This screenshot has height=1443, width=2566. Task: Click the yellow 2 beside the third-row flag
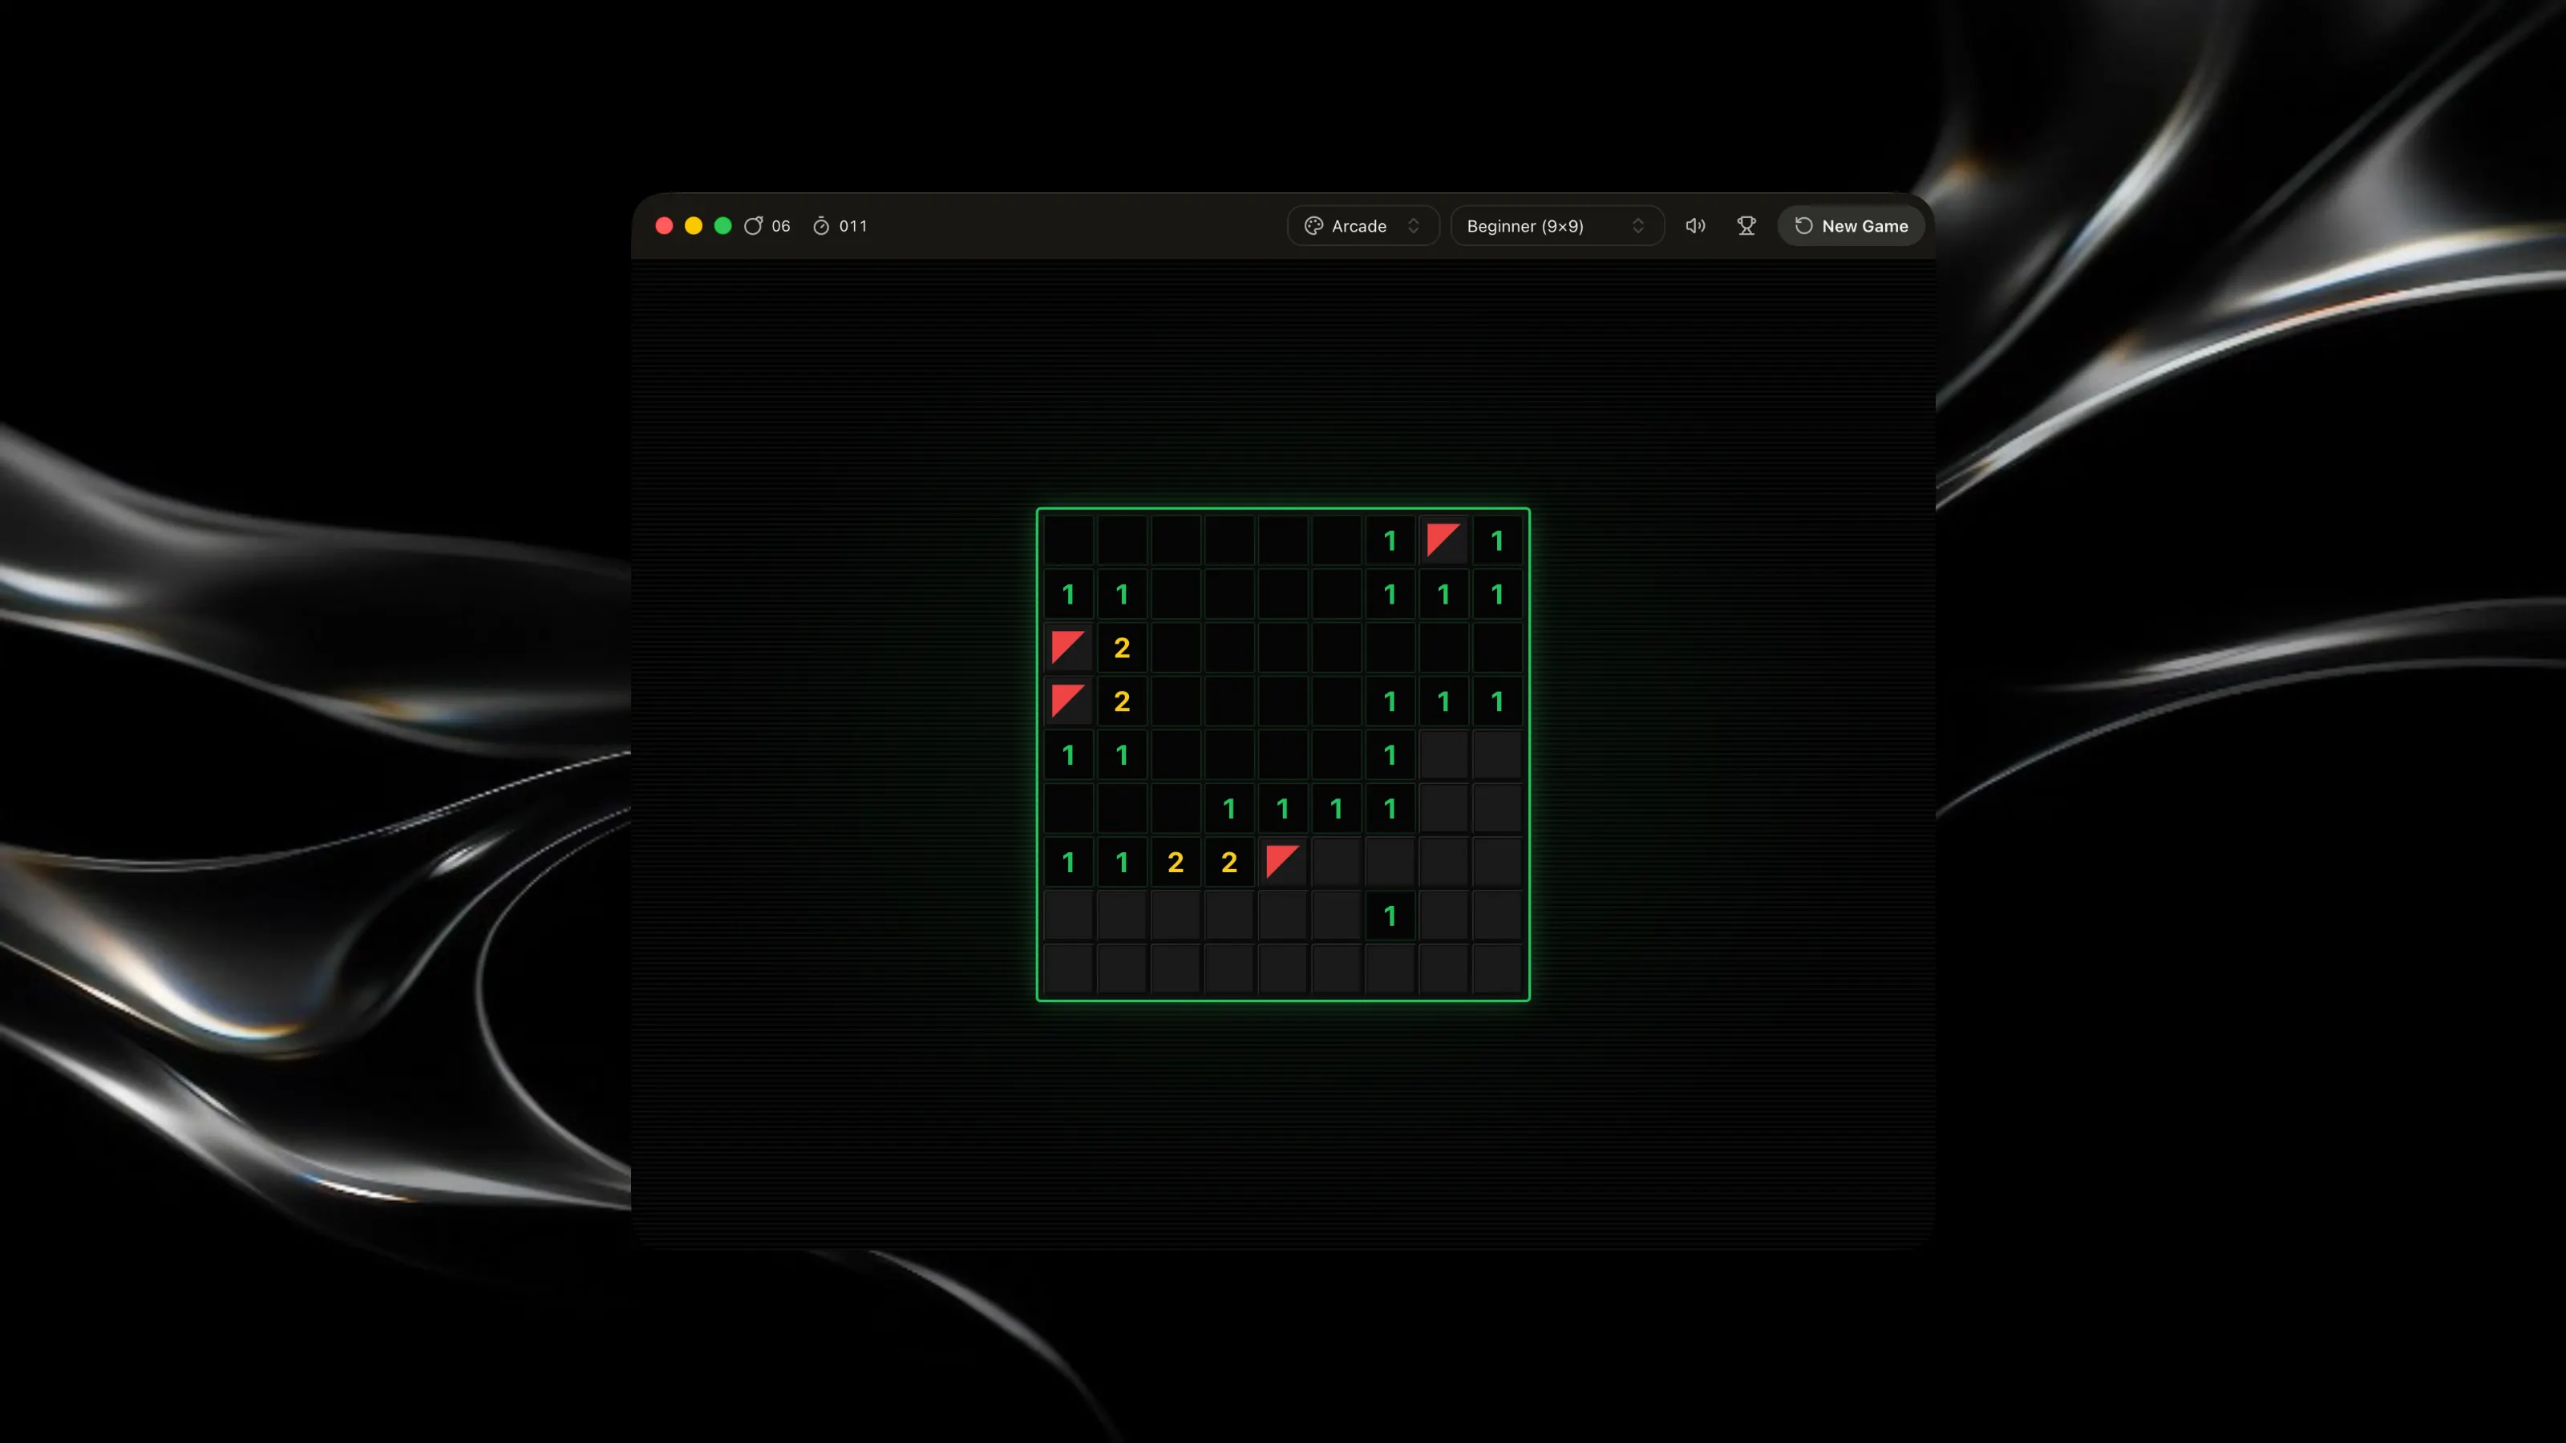1122,647
